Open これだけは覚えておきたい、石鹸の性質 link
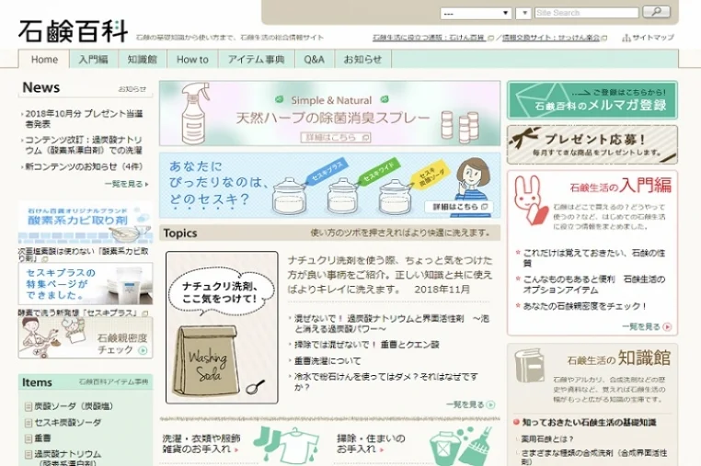701x466 pixels. [594, 257]
